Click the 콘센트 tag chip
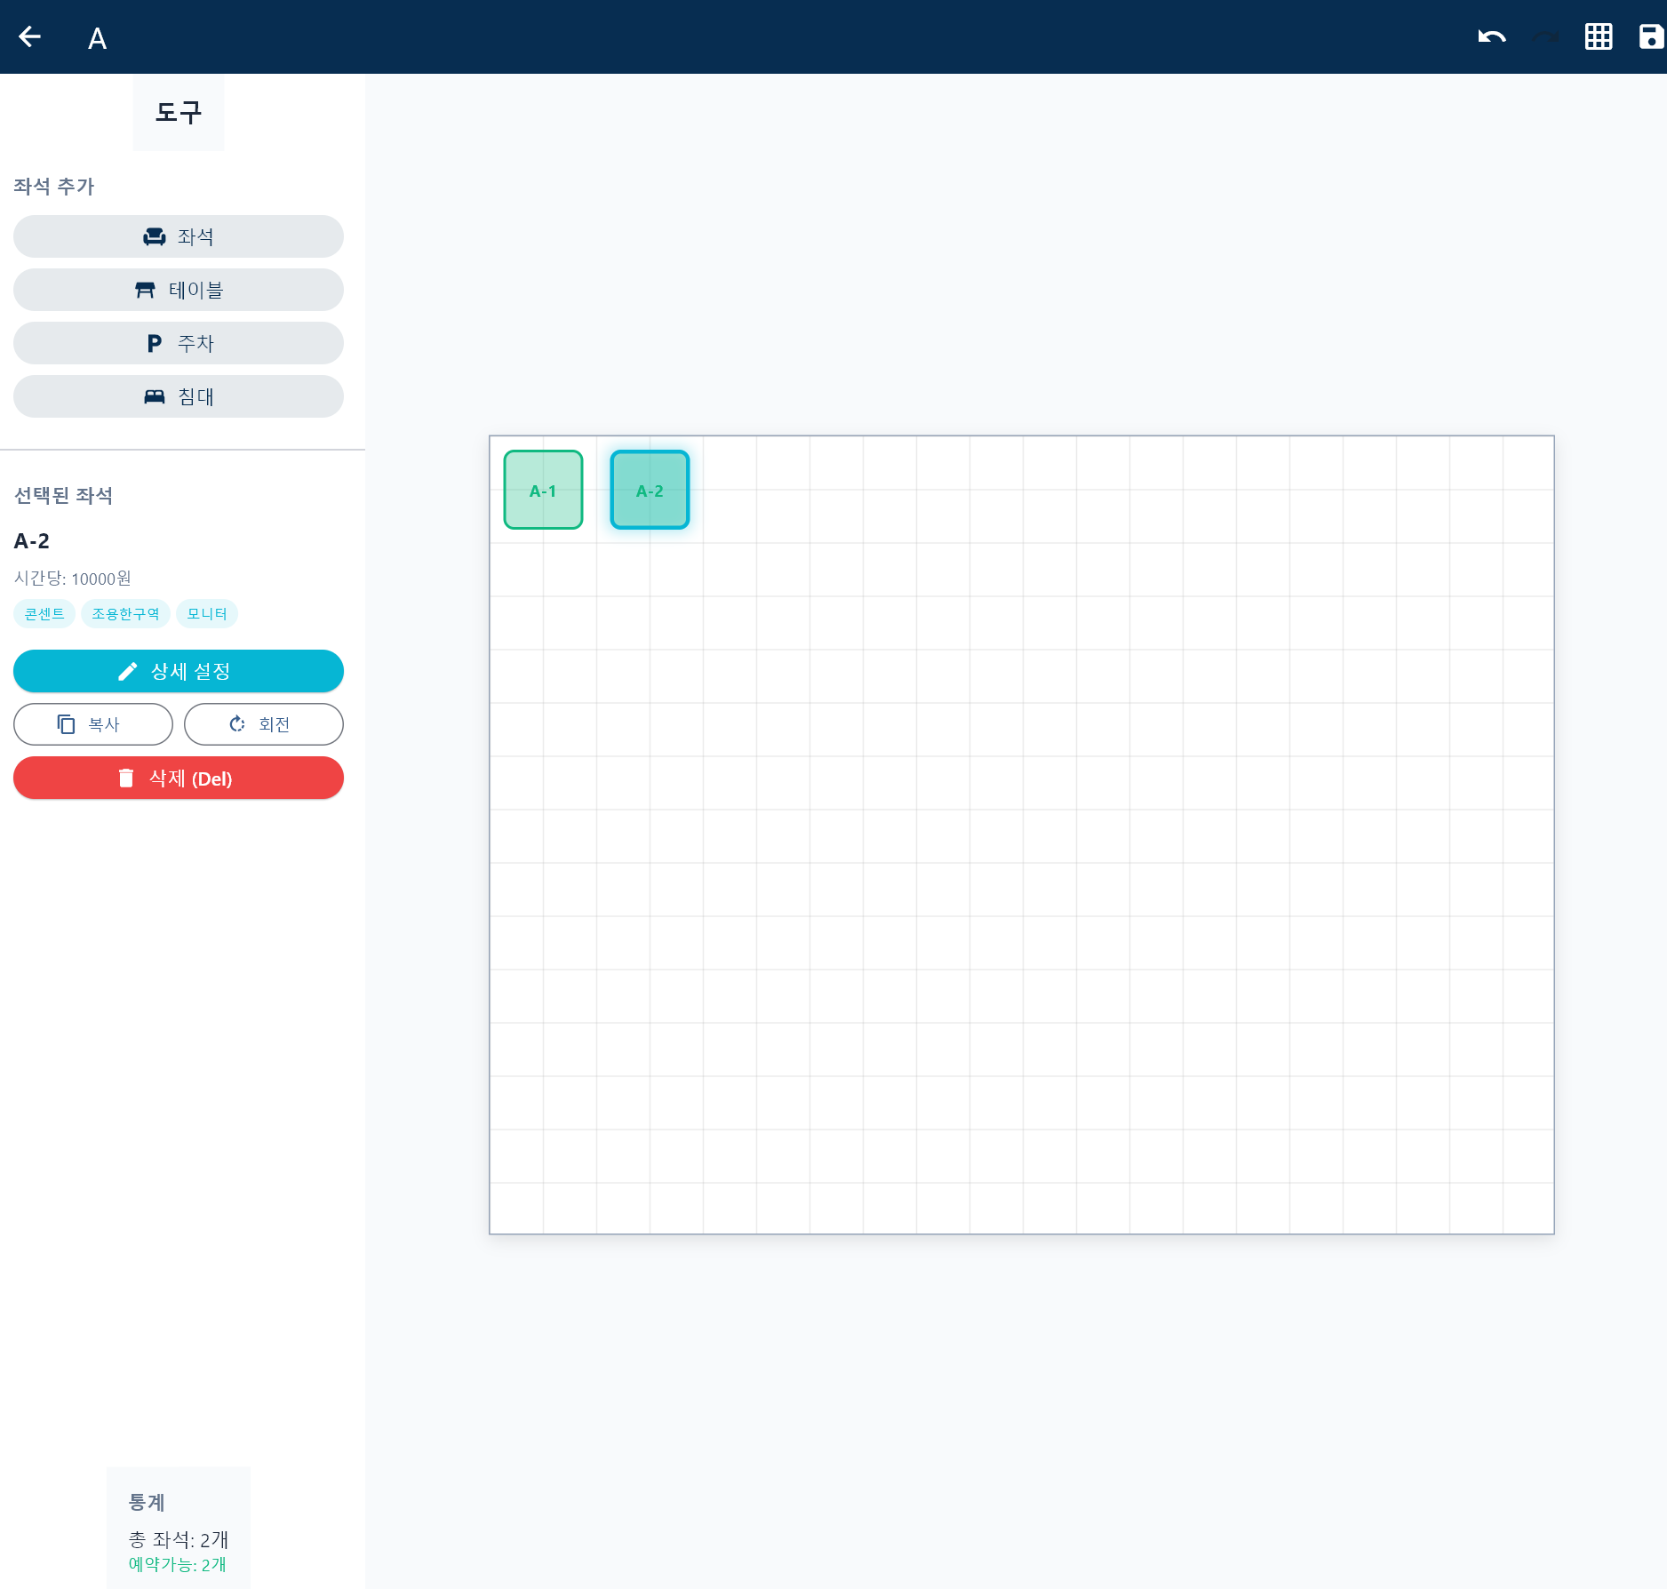The image size is (1667, 1589). pyautogui.click(x=44, y=614)
